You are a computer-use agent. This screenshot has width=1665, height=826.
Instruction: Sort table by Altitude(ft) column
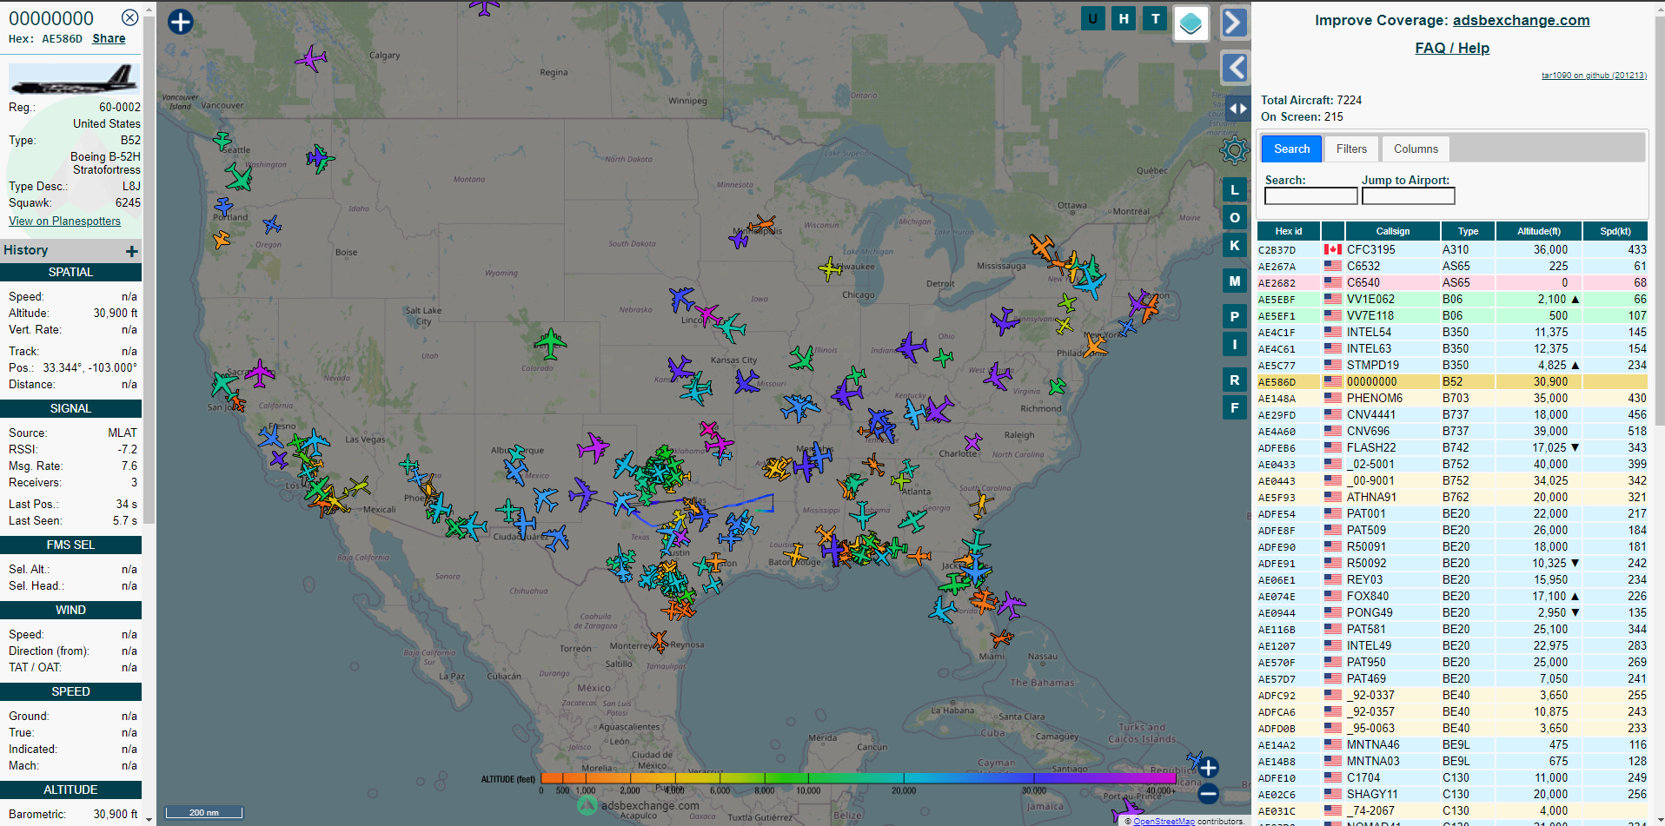(1538, 231)
